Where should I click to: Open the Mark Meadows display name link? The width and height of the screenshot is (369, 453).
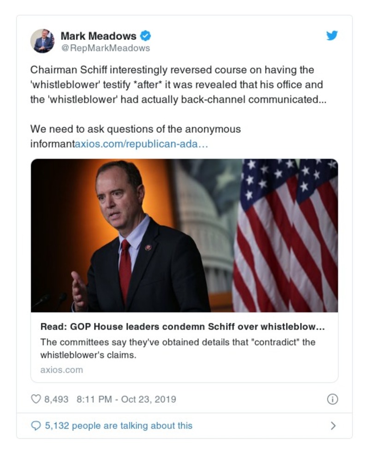(x=98, y=36)
